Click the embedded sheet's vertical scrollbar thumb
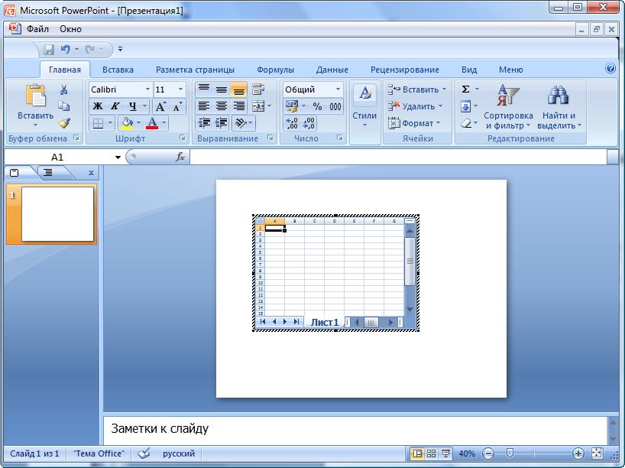Image resolution: width=625 pixels, height=468 pixels. pyautogui.click(x=410, y=262)
